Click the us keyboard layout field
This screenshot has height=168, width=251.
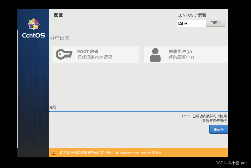[x=192, y=23]
